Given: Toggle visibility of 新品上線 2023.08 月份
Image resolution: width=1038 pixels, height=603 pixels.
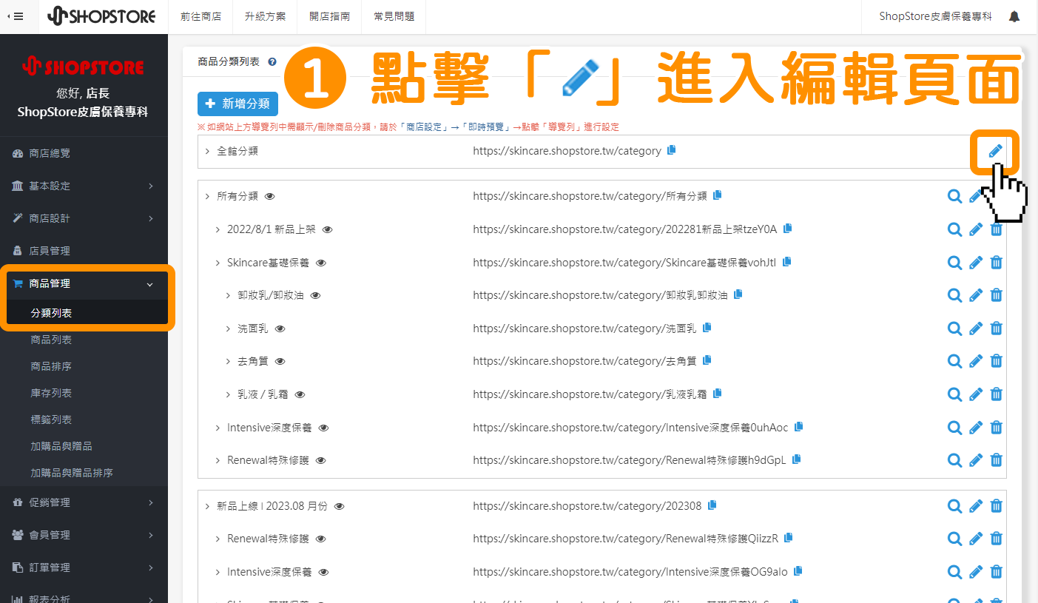Looking at the screenshot, I should 340,506.
